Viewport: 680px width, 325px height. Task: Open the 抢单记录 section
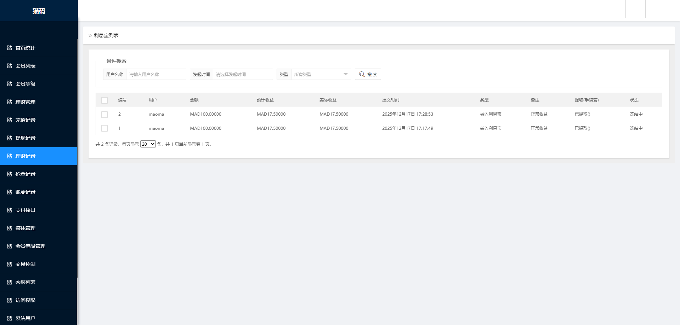(25, 174)
